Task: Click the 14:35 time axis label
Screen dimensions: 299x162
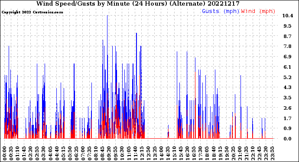Action: point(168,153)
